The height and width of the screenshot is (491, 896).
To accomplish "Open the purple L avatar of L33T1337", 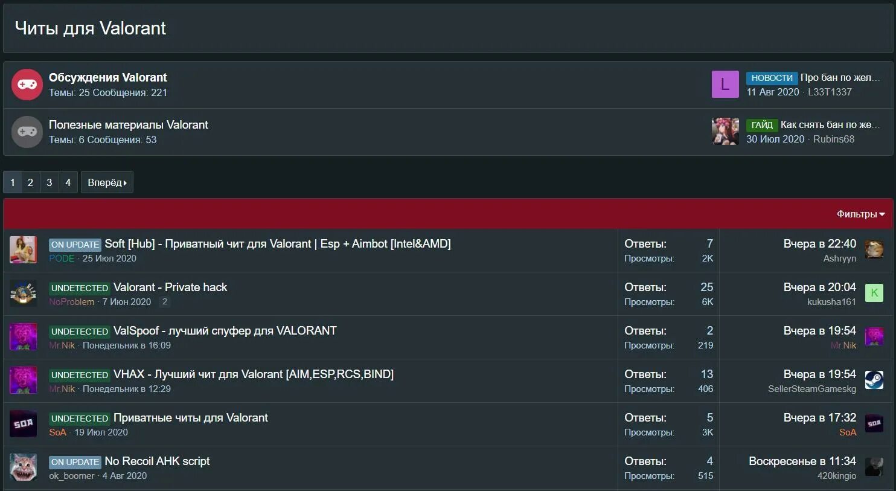I will (x=725, y=84).
